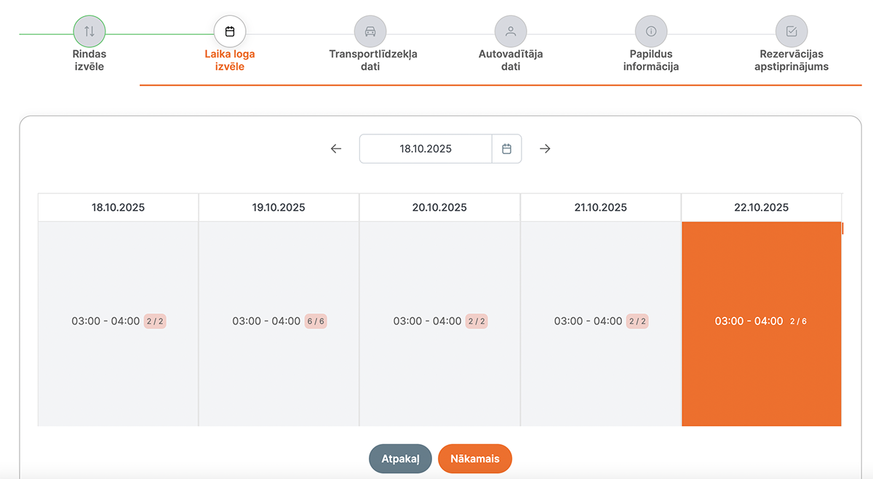
Task: Open the Transportlīdzekļa dati step label
Action: [x=373, y=60]
